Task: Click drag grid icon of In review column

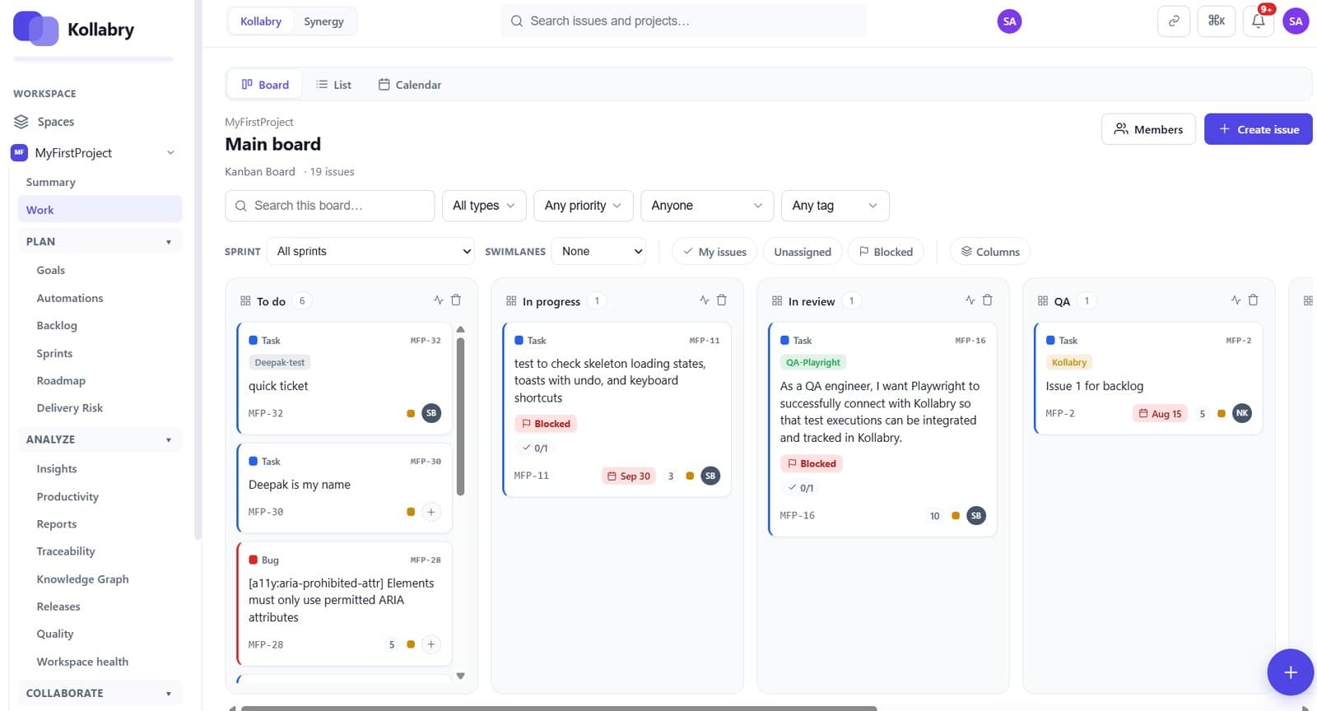Action: tap(777, 301)
